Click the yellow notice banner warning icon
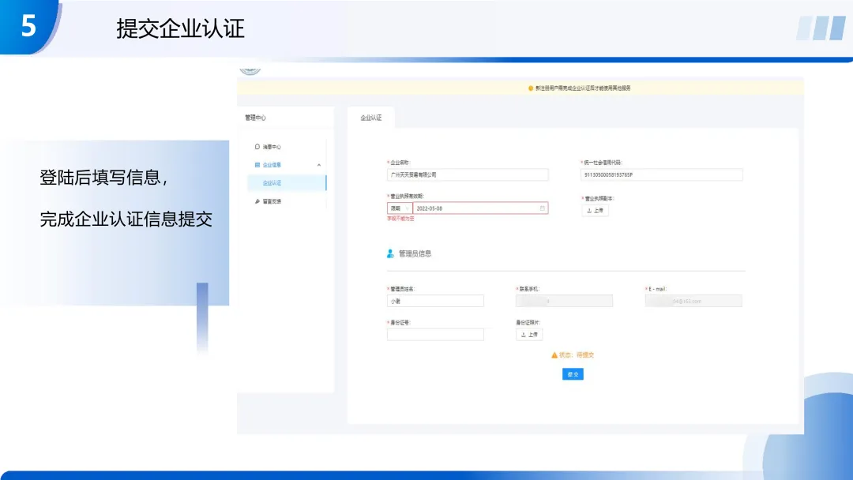This screenshot has height=480, width=853. tap(531, 88)
